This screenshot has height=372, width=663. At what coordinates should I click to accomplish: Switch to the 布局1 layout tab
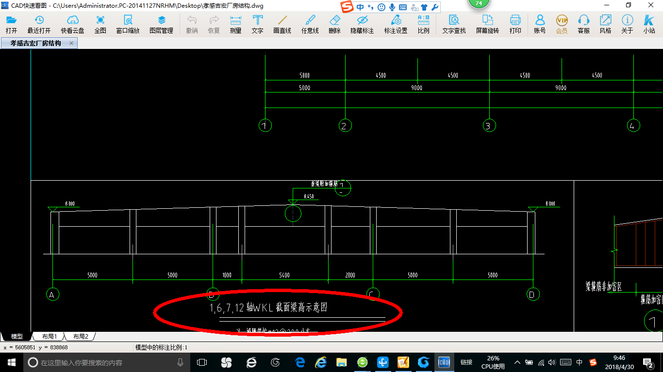49,336
